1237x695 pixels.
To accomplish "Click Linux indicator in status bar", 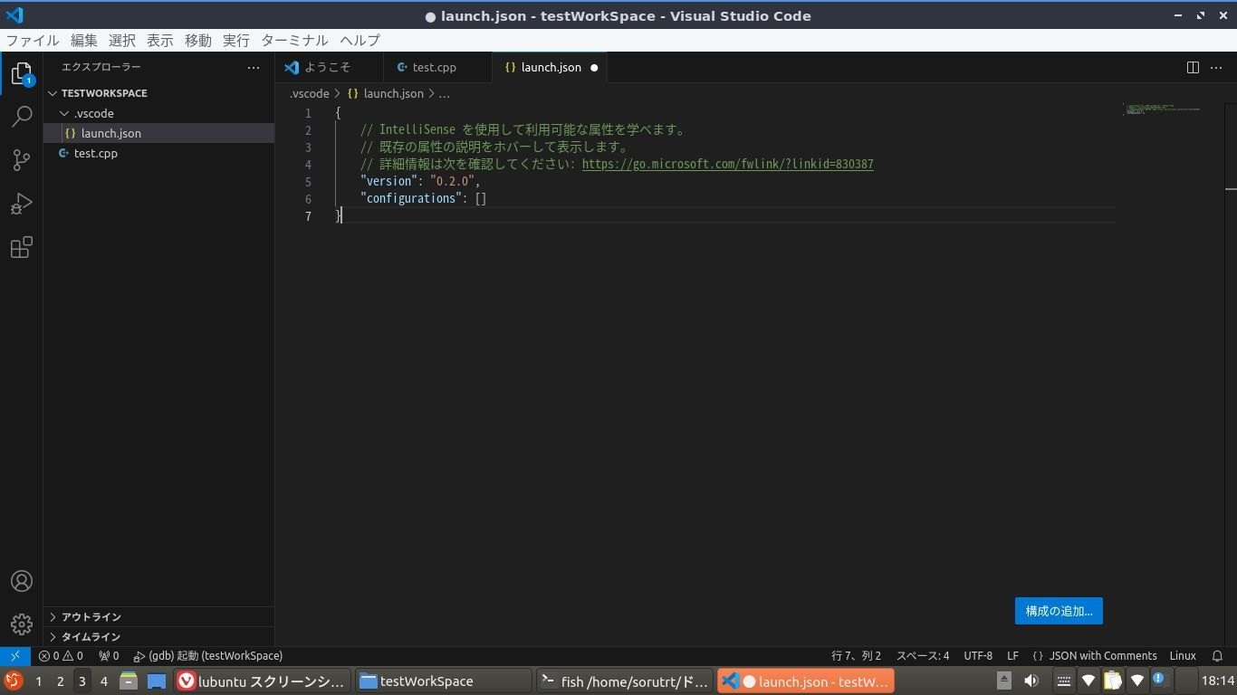I will (x=1183, y=656).
